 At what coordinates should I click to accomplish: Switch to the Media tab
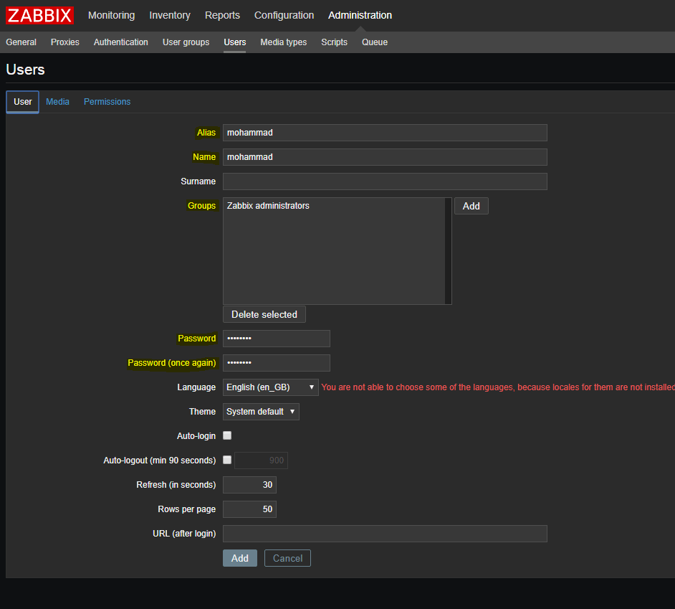tap(57, 102)
